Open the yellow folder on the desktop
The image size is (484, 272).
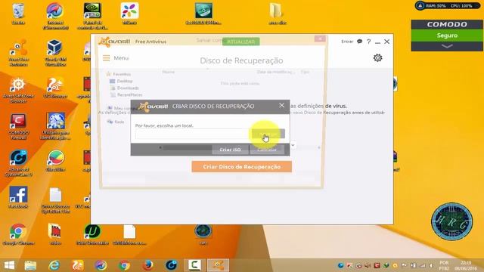(x=277, y=14)
